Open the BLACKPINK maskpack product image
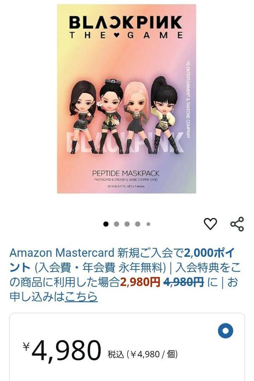 (127, 99)
